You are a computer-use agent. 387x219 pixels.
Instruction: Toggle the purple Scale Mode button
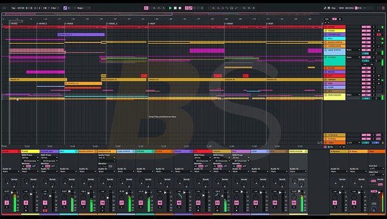tap(65, 8)
